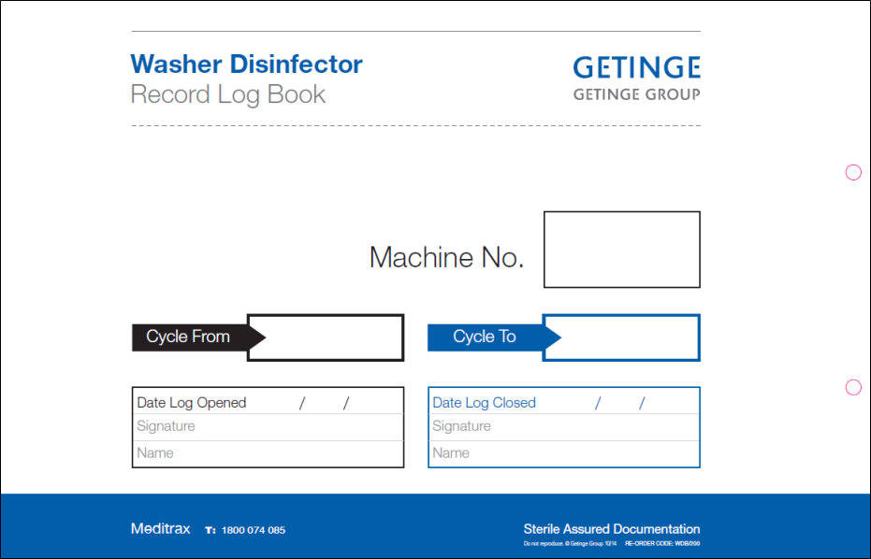Click the phone number 1800 074 085
This screenshot has height=559, width=871.
click(x=254, y=530)
